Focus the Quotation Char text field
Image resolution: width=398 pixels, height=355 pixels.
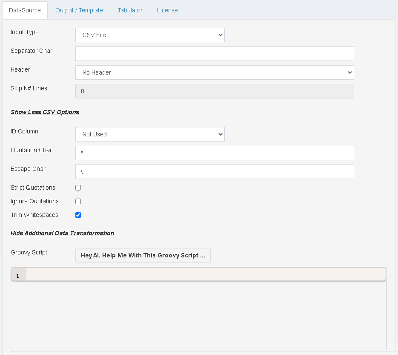pyautogui.click(x=215, y=153)
